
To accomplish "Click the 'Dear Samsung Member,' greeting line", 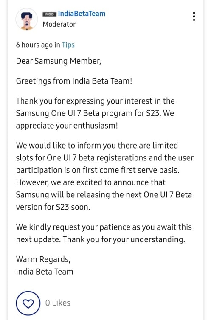I will pyautogui.click(x=59, y=61).
